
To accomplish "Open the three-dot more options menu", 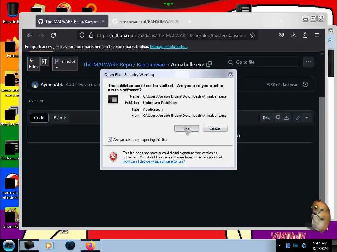I will tap(309, 62).
